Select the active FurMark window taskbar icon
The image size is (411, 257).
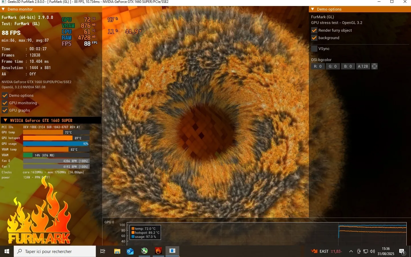pos(172,251)
